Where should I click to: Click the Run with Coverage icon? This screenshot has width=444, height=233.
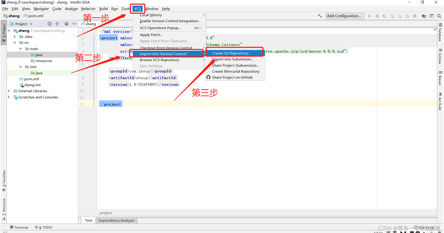tap(385, 16)
